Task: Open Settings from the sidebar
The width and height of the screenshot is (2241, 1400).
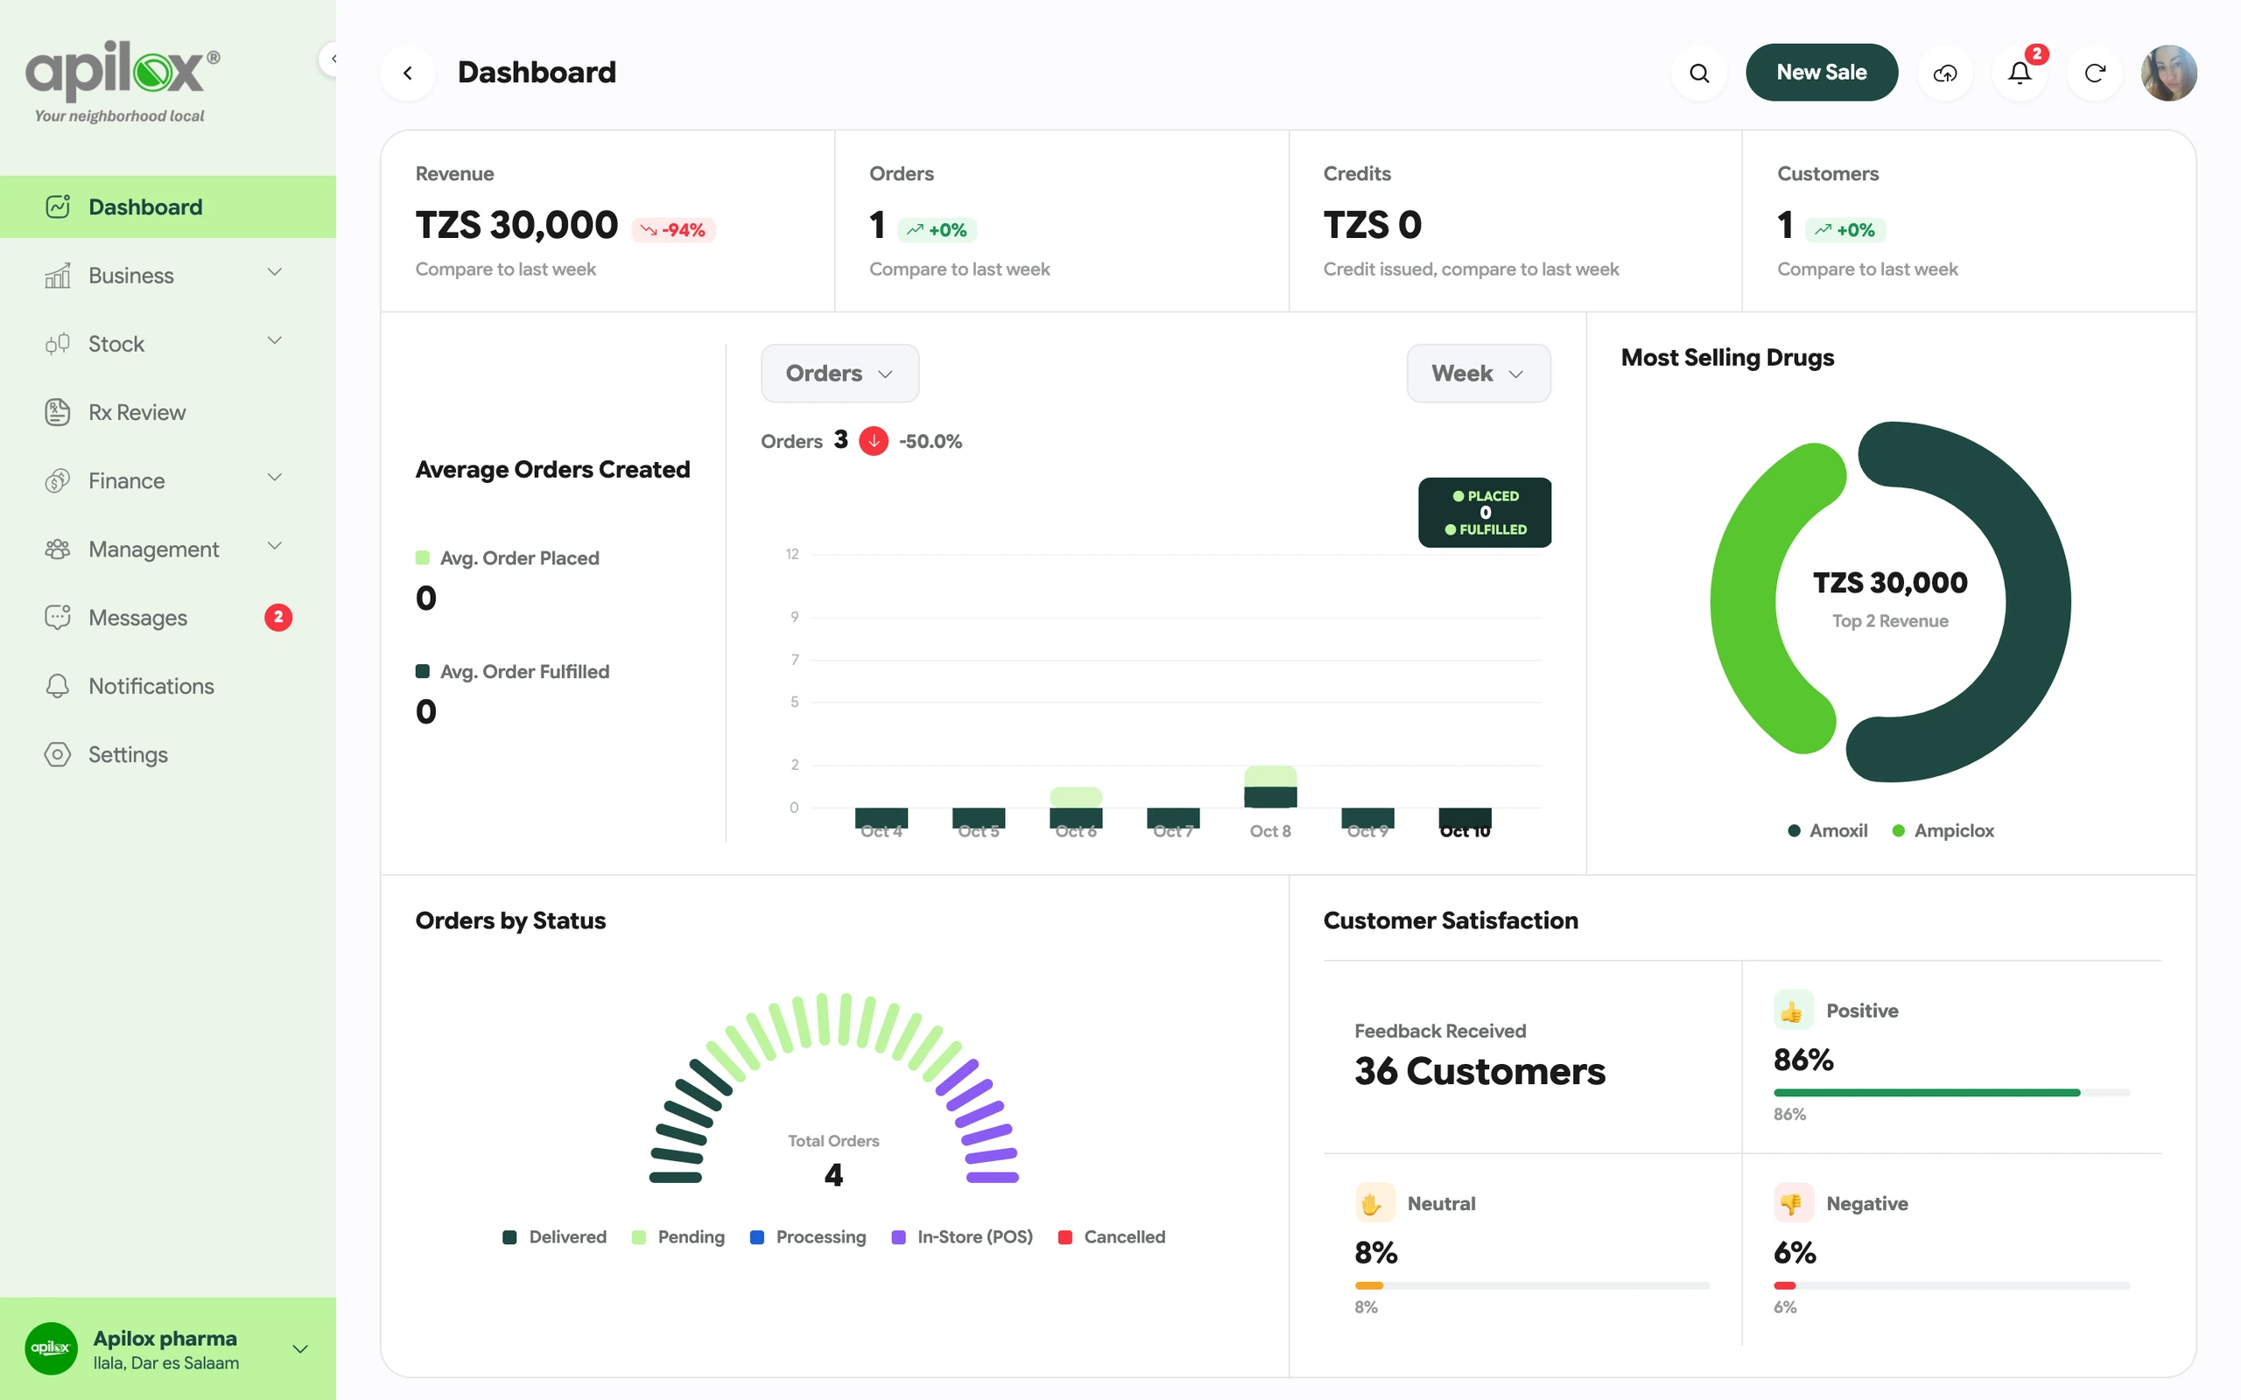Action: pos(167,754)
